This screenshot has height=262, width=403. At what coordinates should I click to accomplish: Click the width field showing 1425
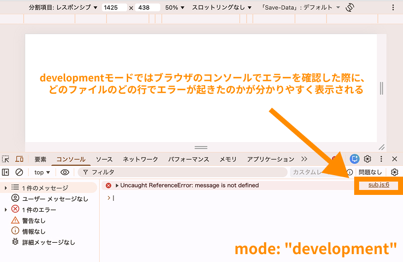click(114, 7)
